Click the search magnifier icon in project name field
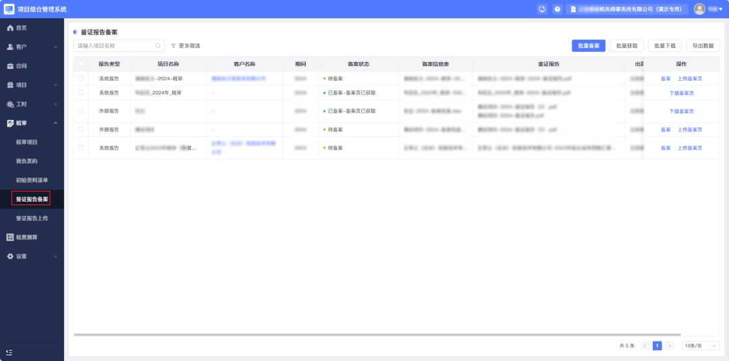729x361 pixels. pos(157,45)
